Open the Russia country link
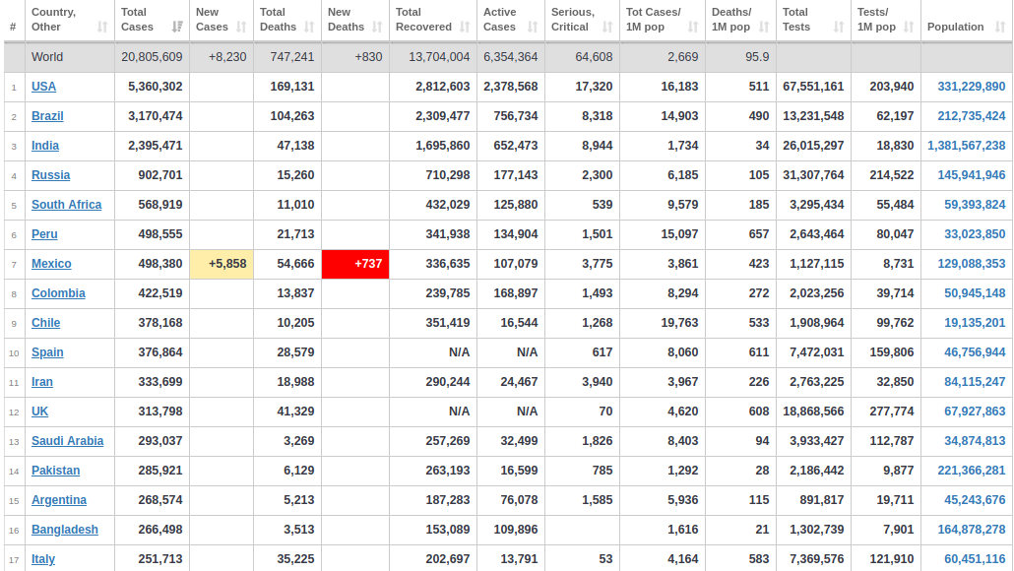Viewport: 1014px width, 571px height. click(50, 175)
